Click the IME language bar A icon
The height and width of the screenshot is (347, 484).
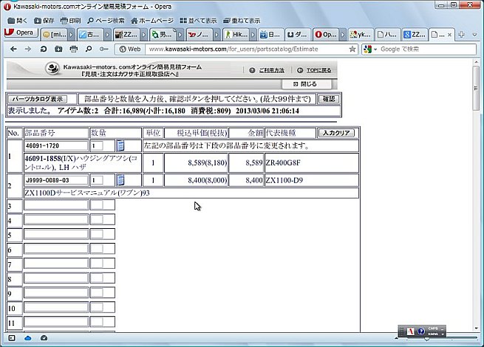tap(411, 331)
